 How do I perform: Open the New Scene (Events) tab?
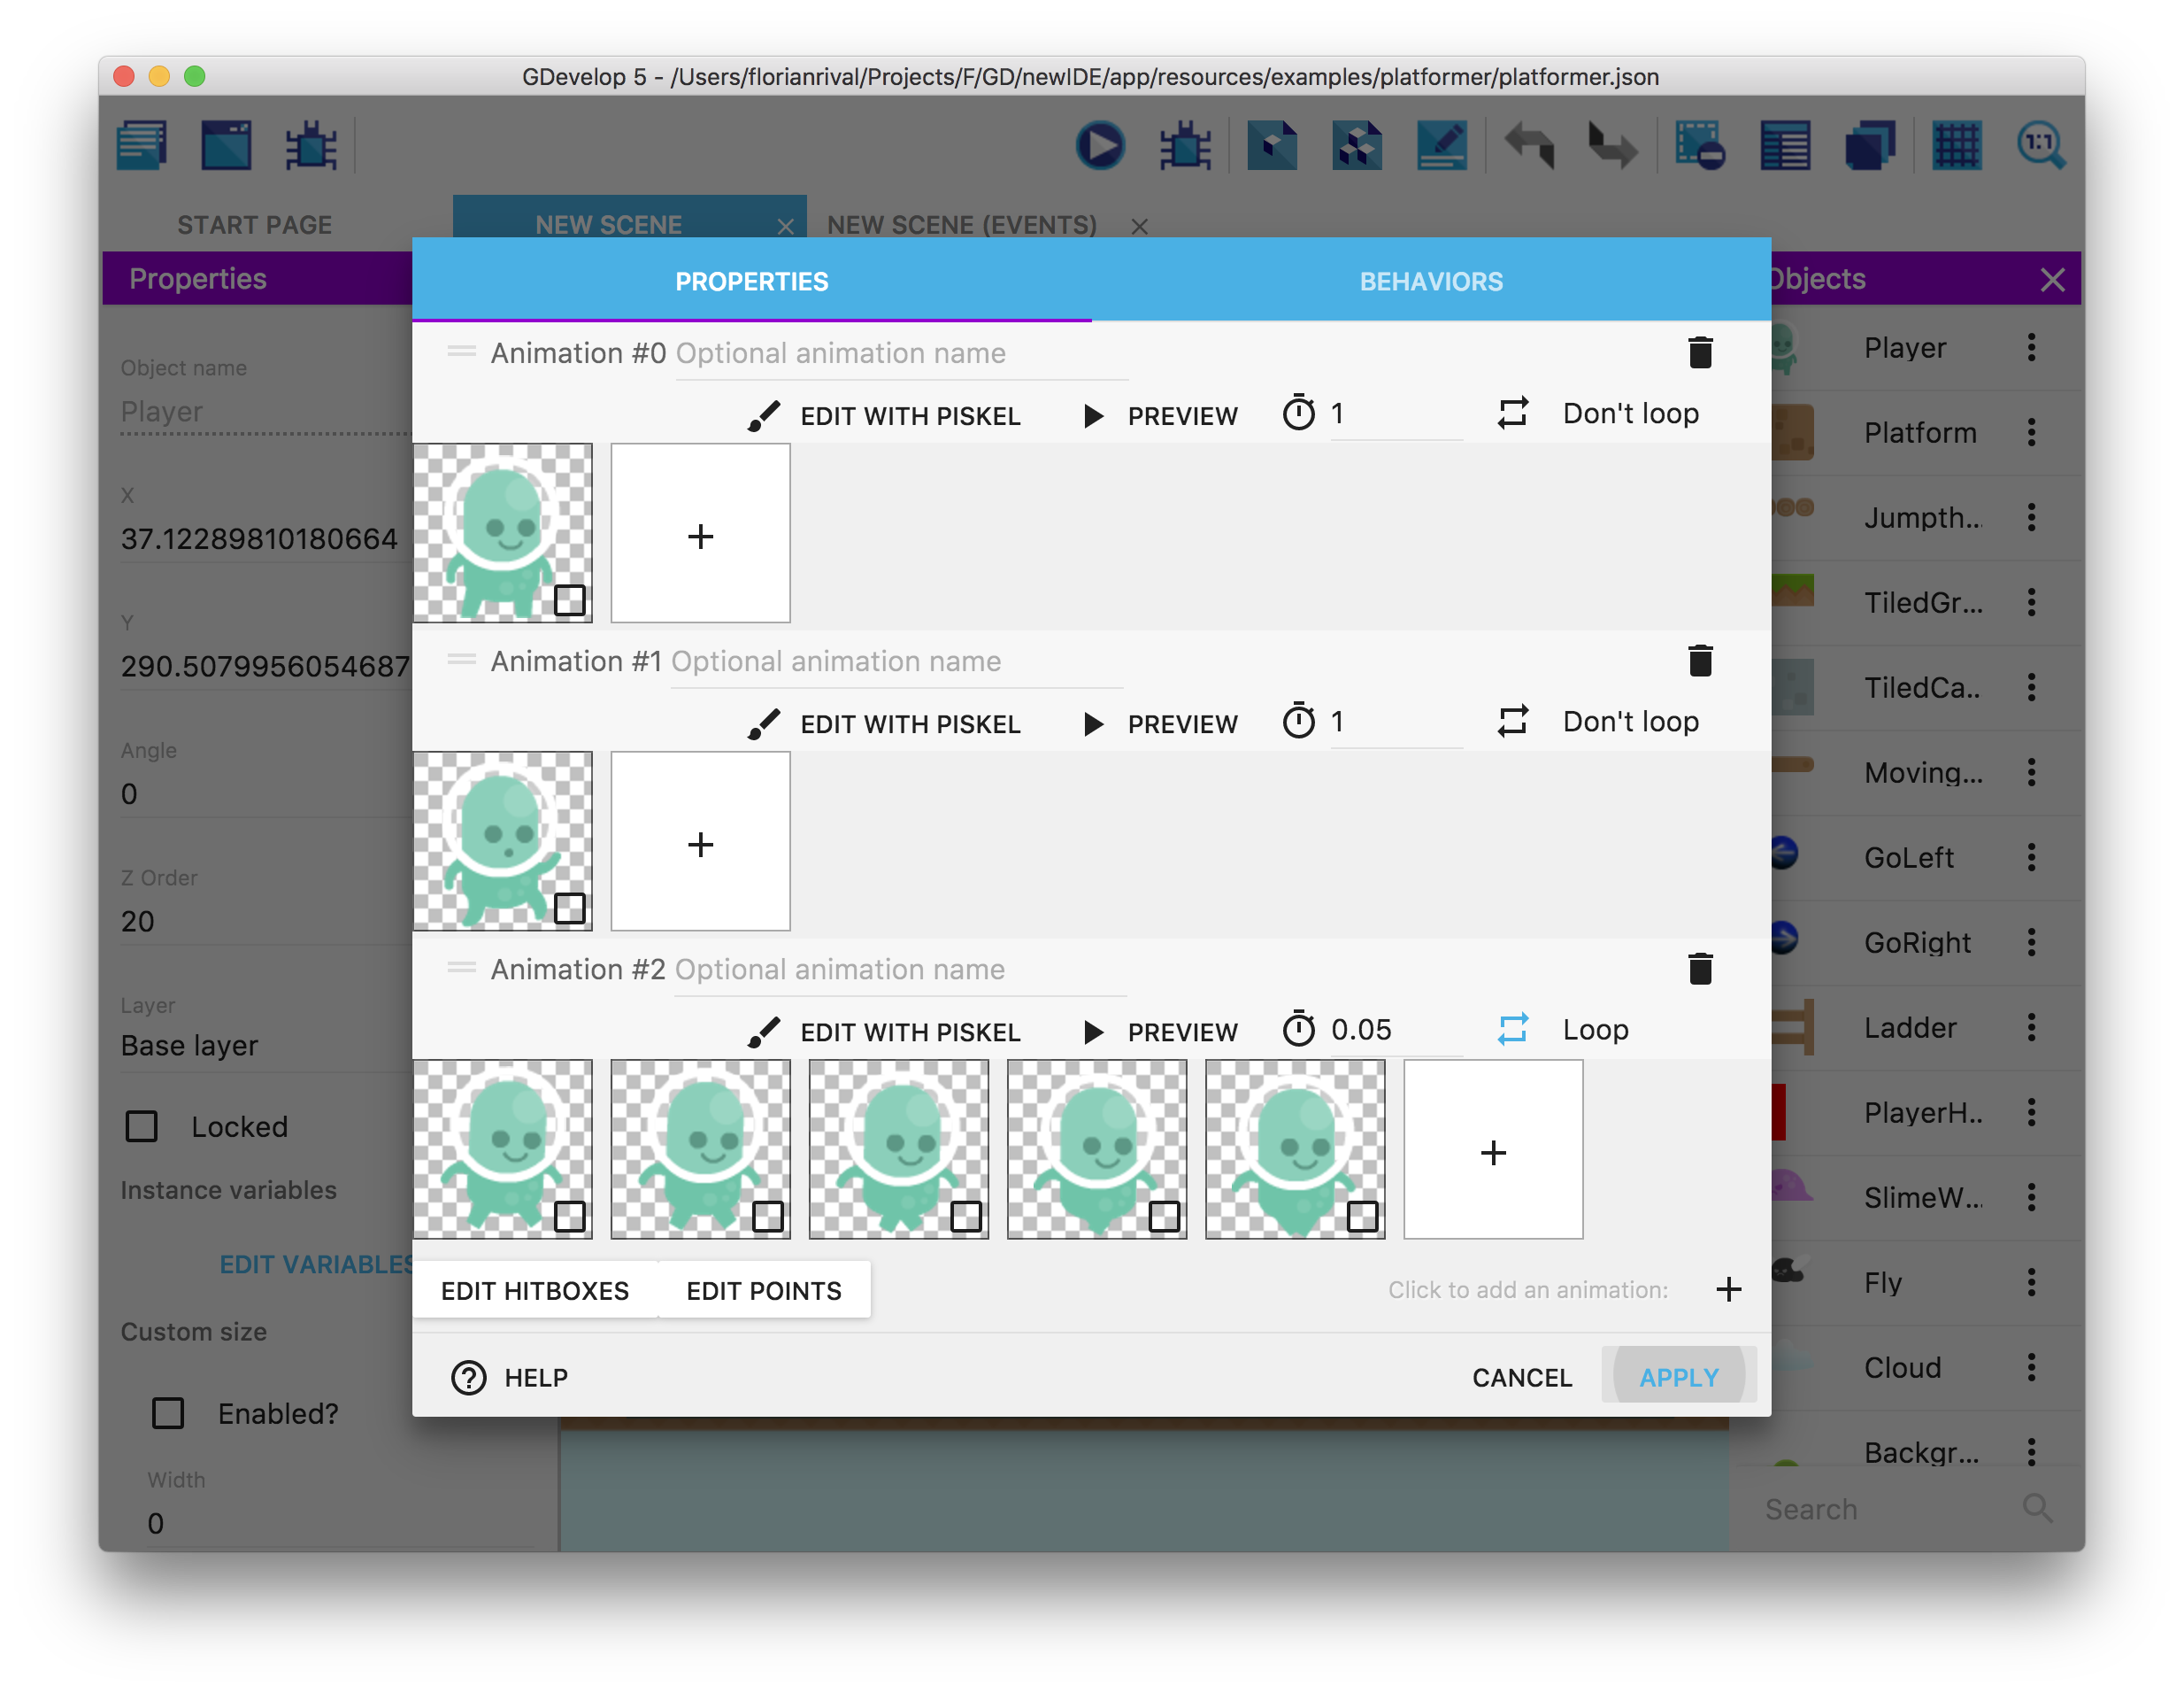coord(961,225)
